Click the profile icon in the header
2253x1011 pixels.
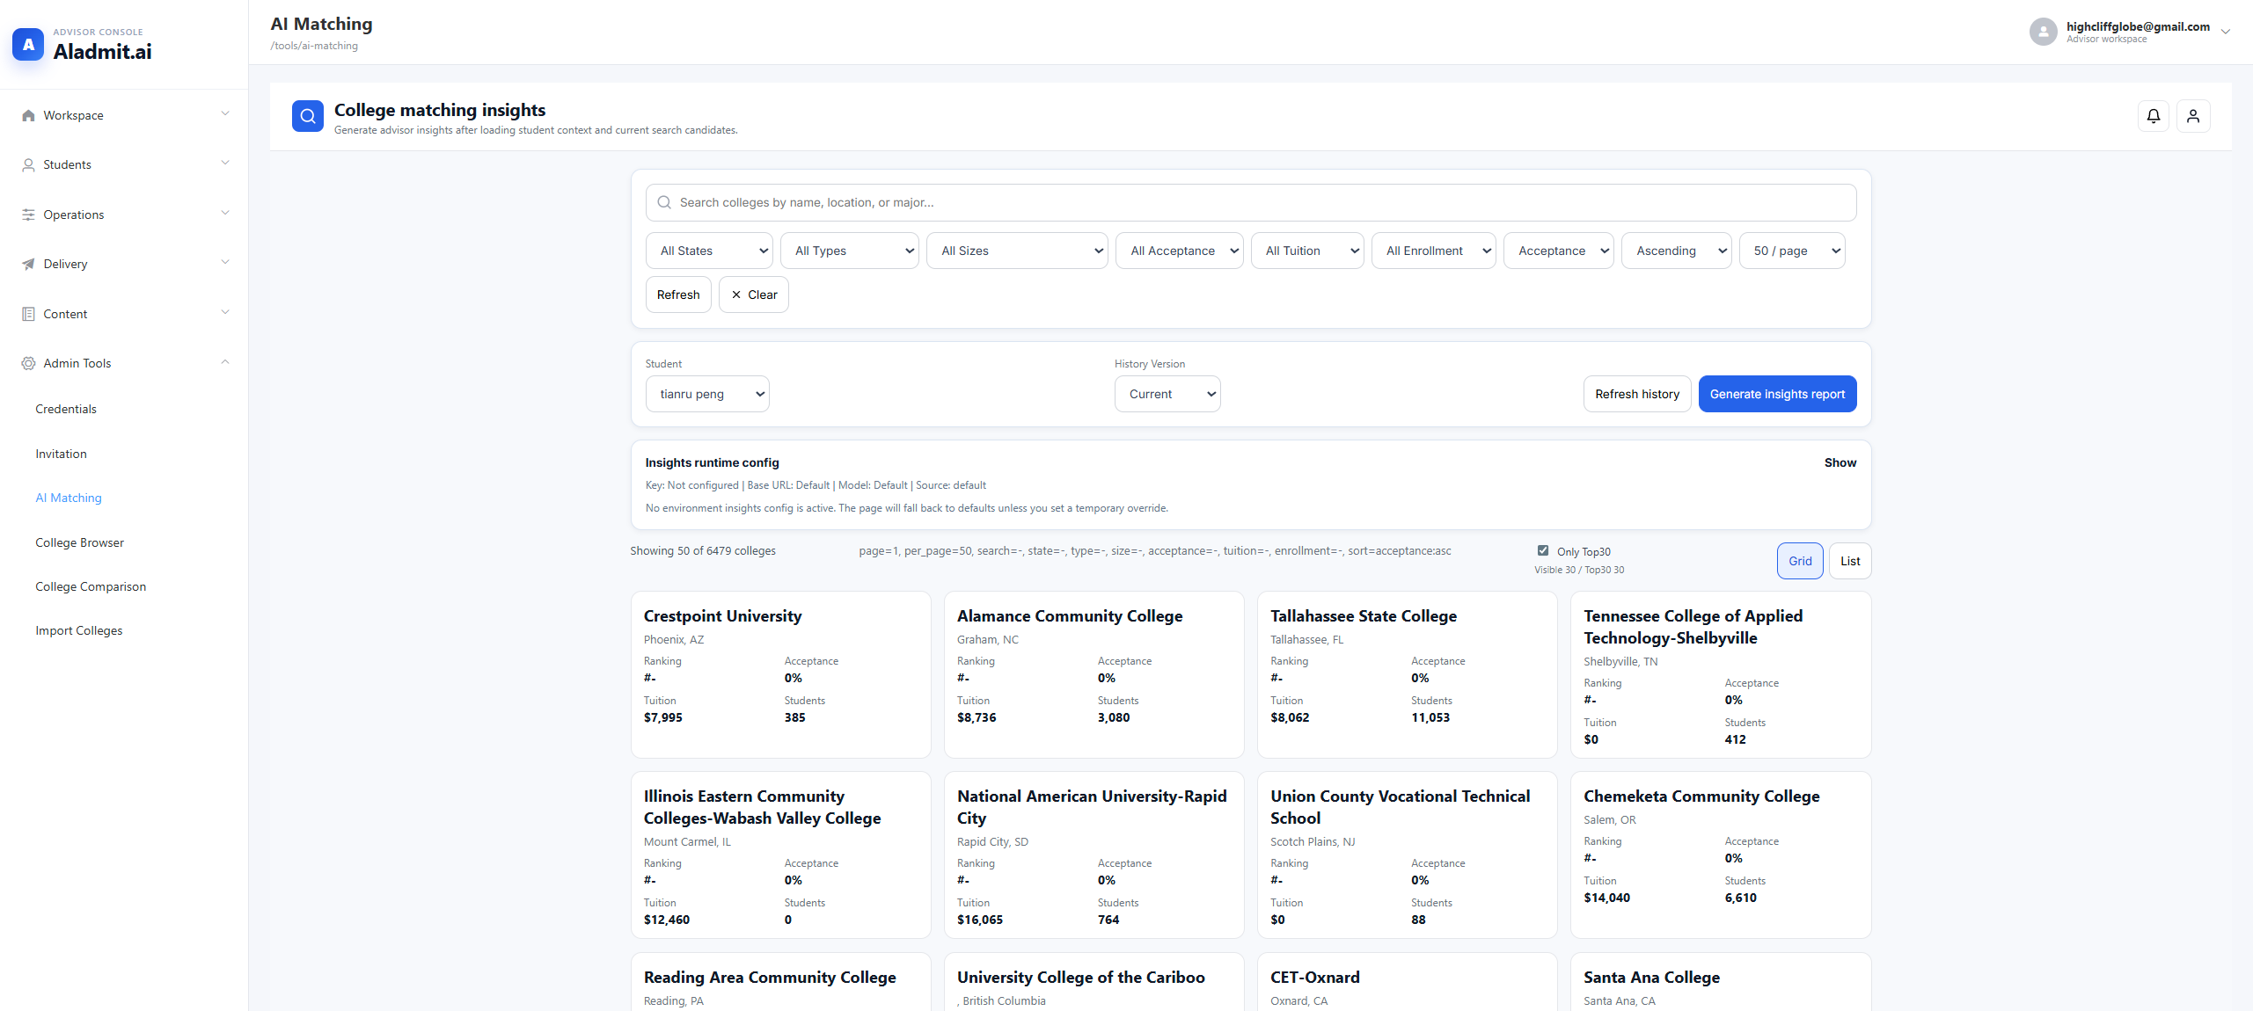pos(2192,115)
